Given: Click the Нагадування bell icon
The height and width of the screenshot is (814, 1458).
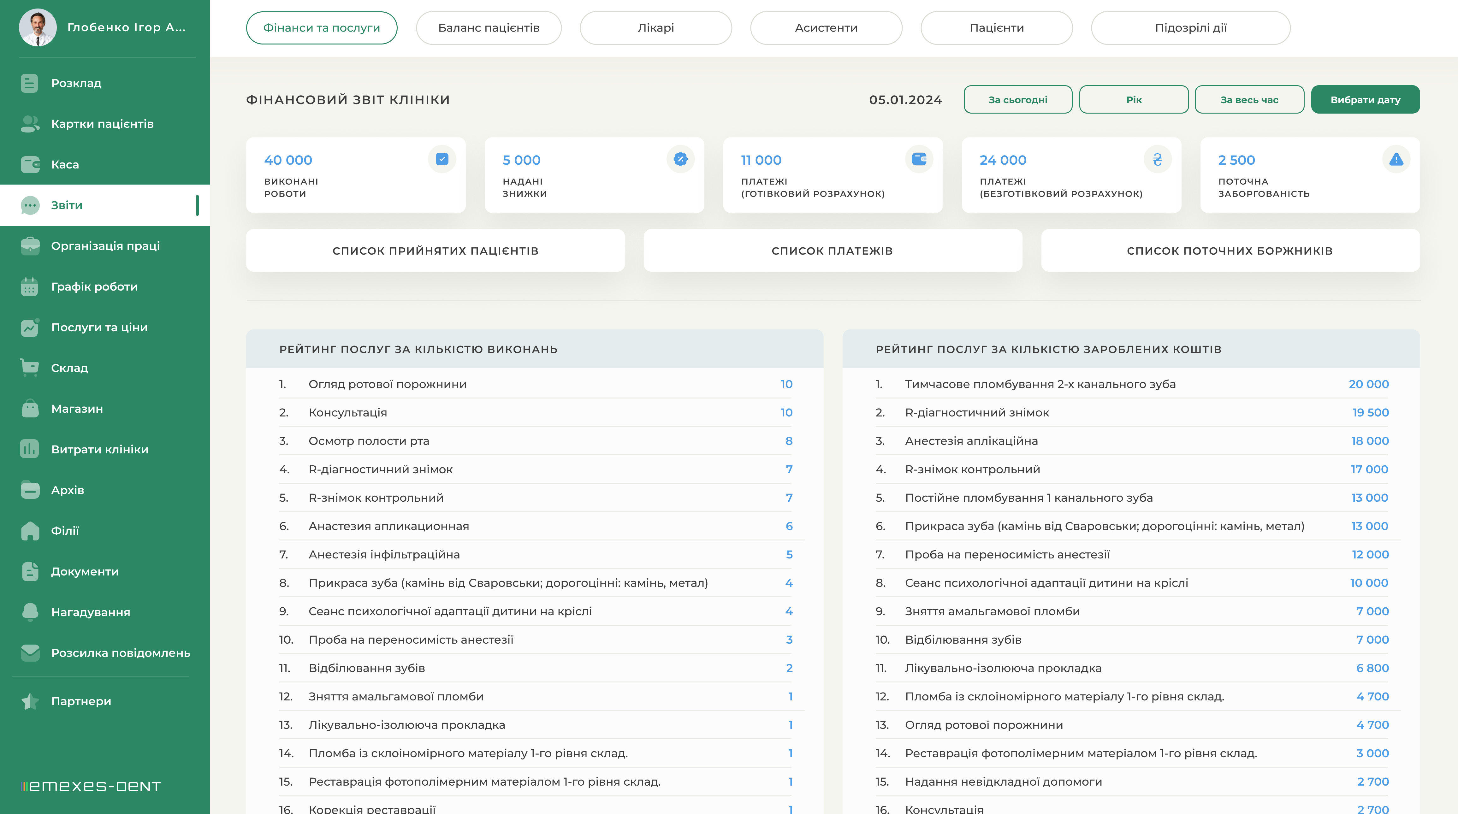Looking at the screenshot, I should point(29,612).
